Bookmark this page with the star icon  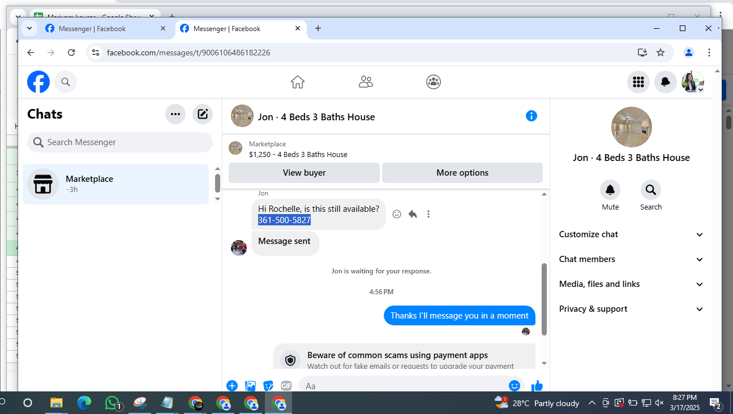tap(661, 53)
